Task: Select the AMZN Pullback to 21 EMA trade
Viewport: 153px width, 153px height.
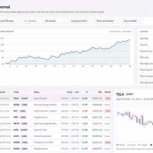Action: tap(55, 142)
